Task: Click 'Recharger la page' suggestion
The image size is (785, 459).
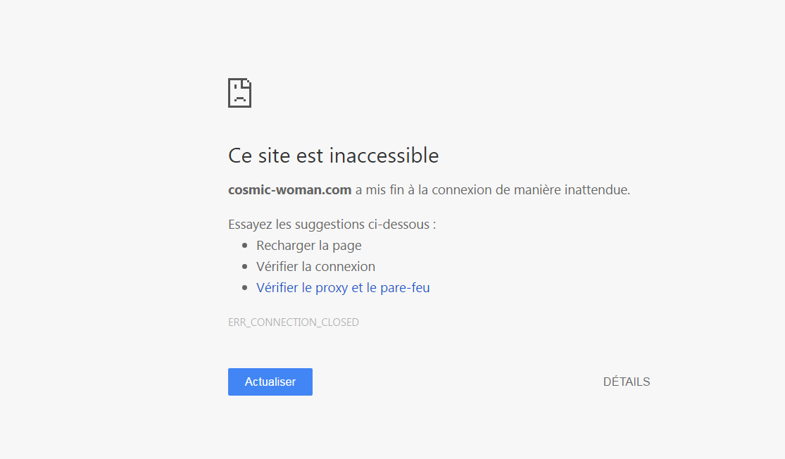Action: click(309, 246)
